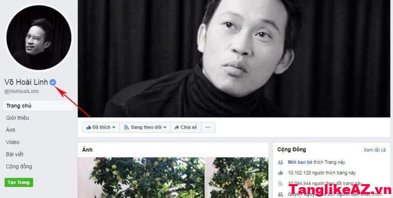Expand the Đang theo dõi dropdown arrow
The image size is (393, 198).
click(165, 128)
